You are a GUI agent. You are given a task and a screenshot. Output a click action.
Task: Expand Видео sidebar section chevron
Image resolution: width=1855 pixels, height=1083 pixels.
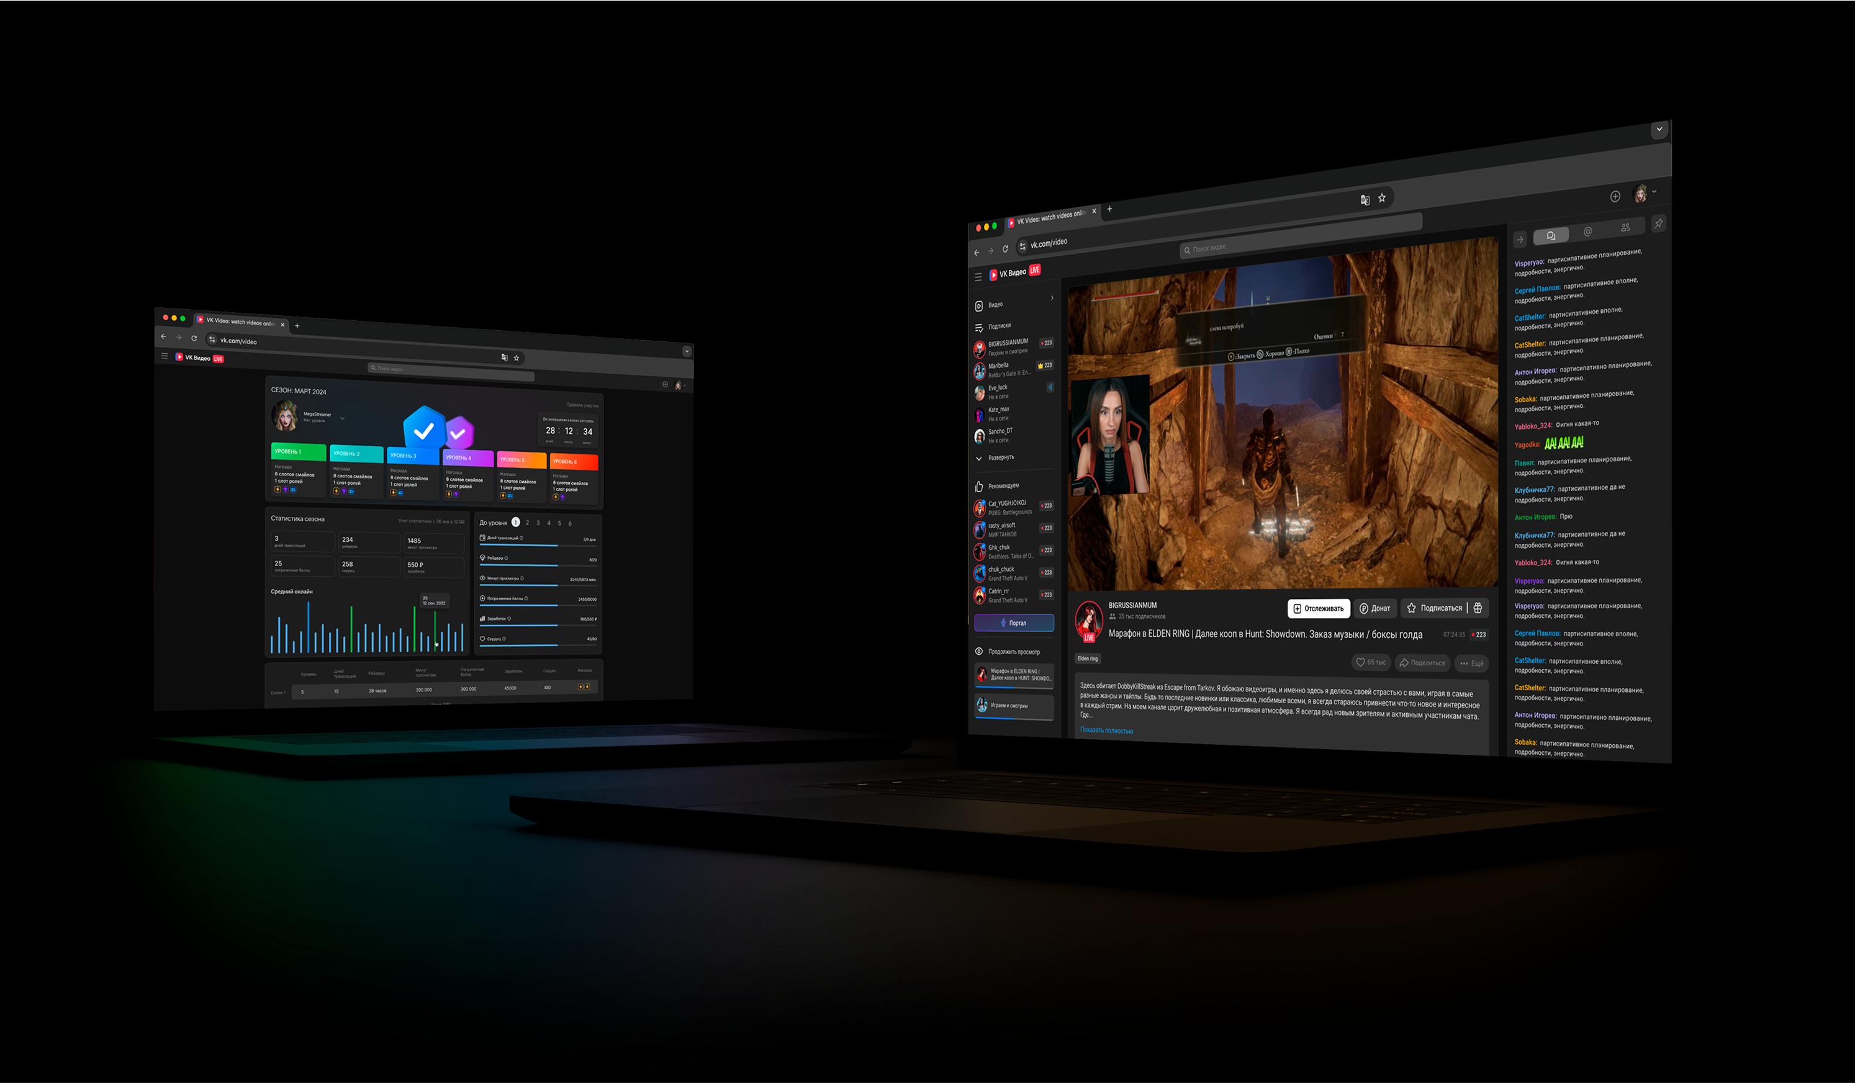click(x=1052, y=298)
